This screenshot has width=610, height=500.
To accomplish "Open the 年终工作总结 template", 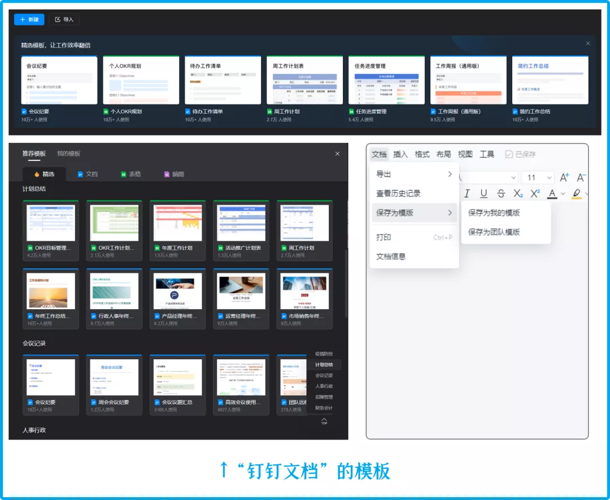I will click(x=51, y=299).
